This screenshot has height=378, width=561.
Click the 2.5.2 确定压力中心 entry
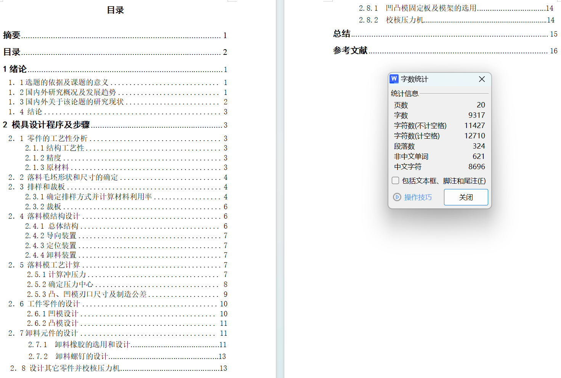(127, 284)
